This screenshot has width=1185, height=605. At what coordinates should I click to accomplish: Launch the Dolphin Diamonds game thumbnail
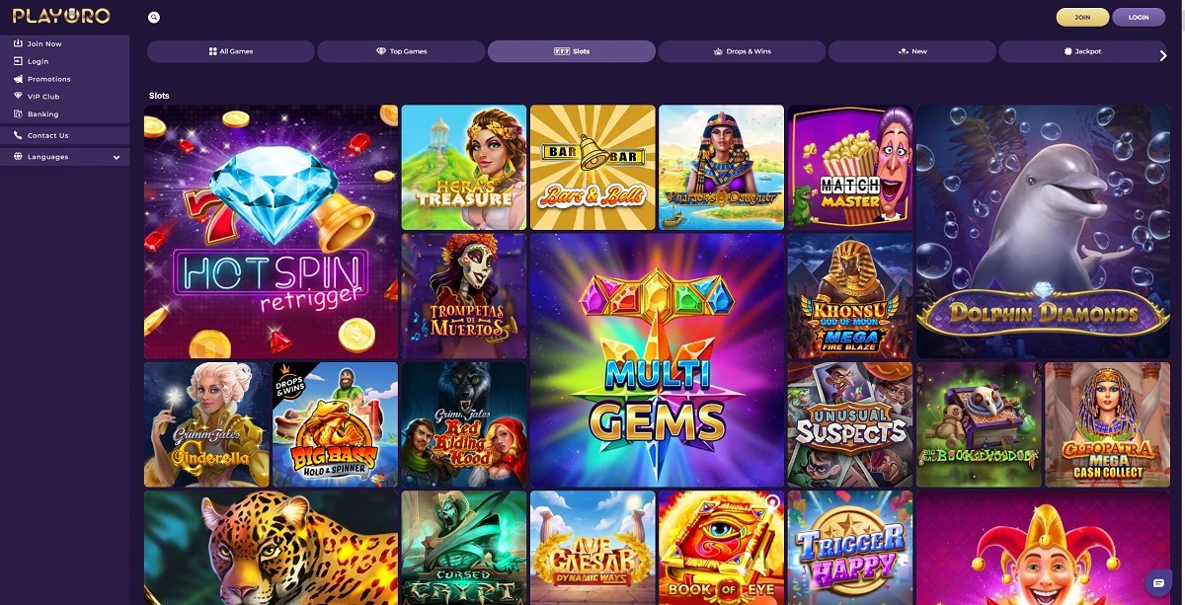point(1043,232)
